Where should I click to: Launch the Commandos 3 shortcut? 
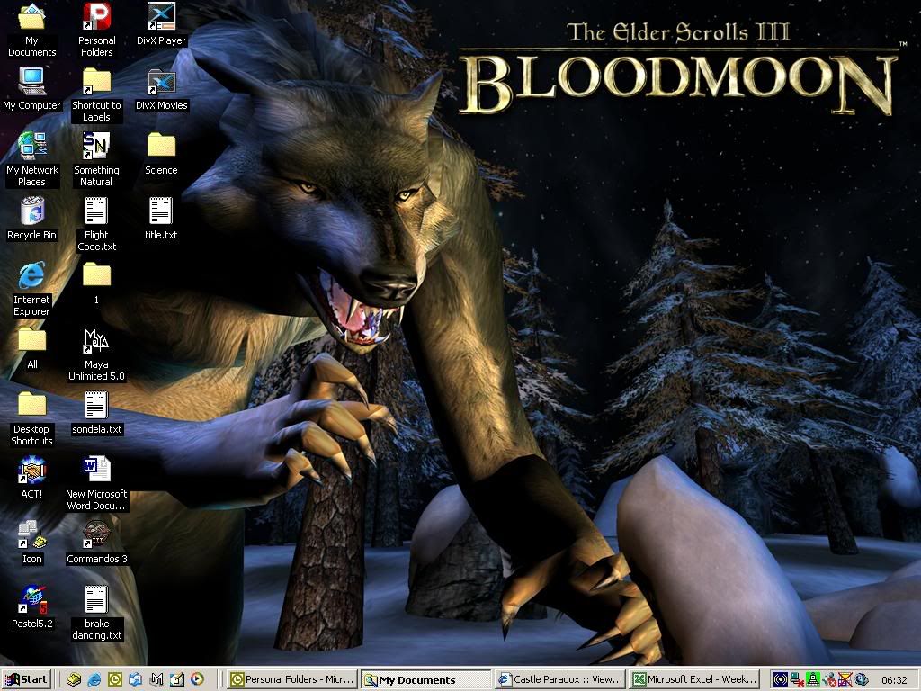[96, 542]
